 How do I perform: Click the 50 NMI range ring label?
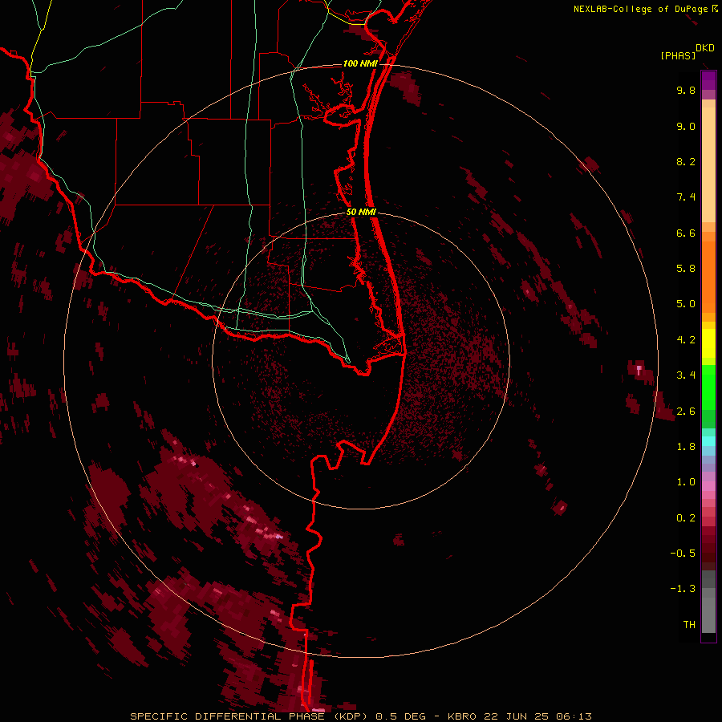point(361,212)
